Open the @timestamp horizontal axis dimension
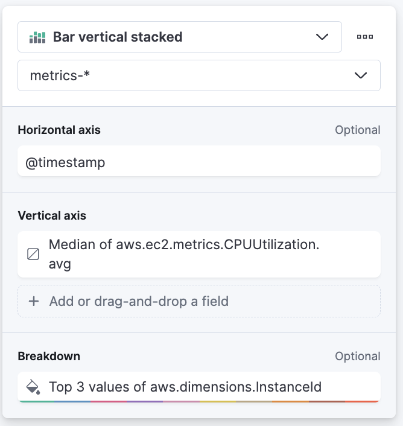This screenshot has width=403, height=426. point(198,162)
